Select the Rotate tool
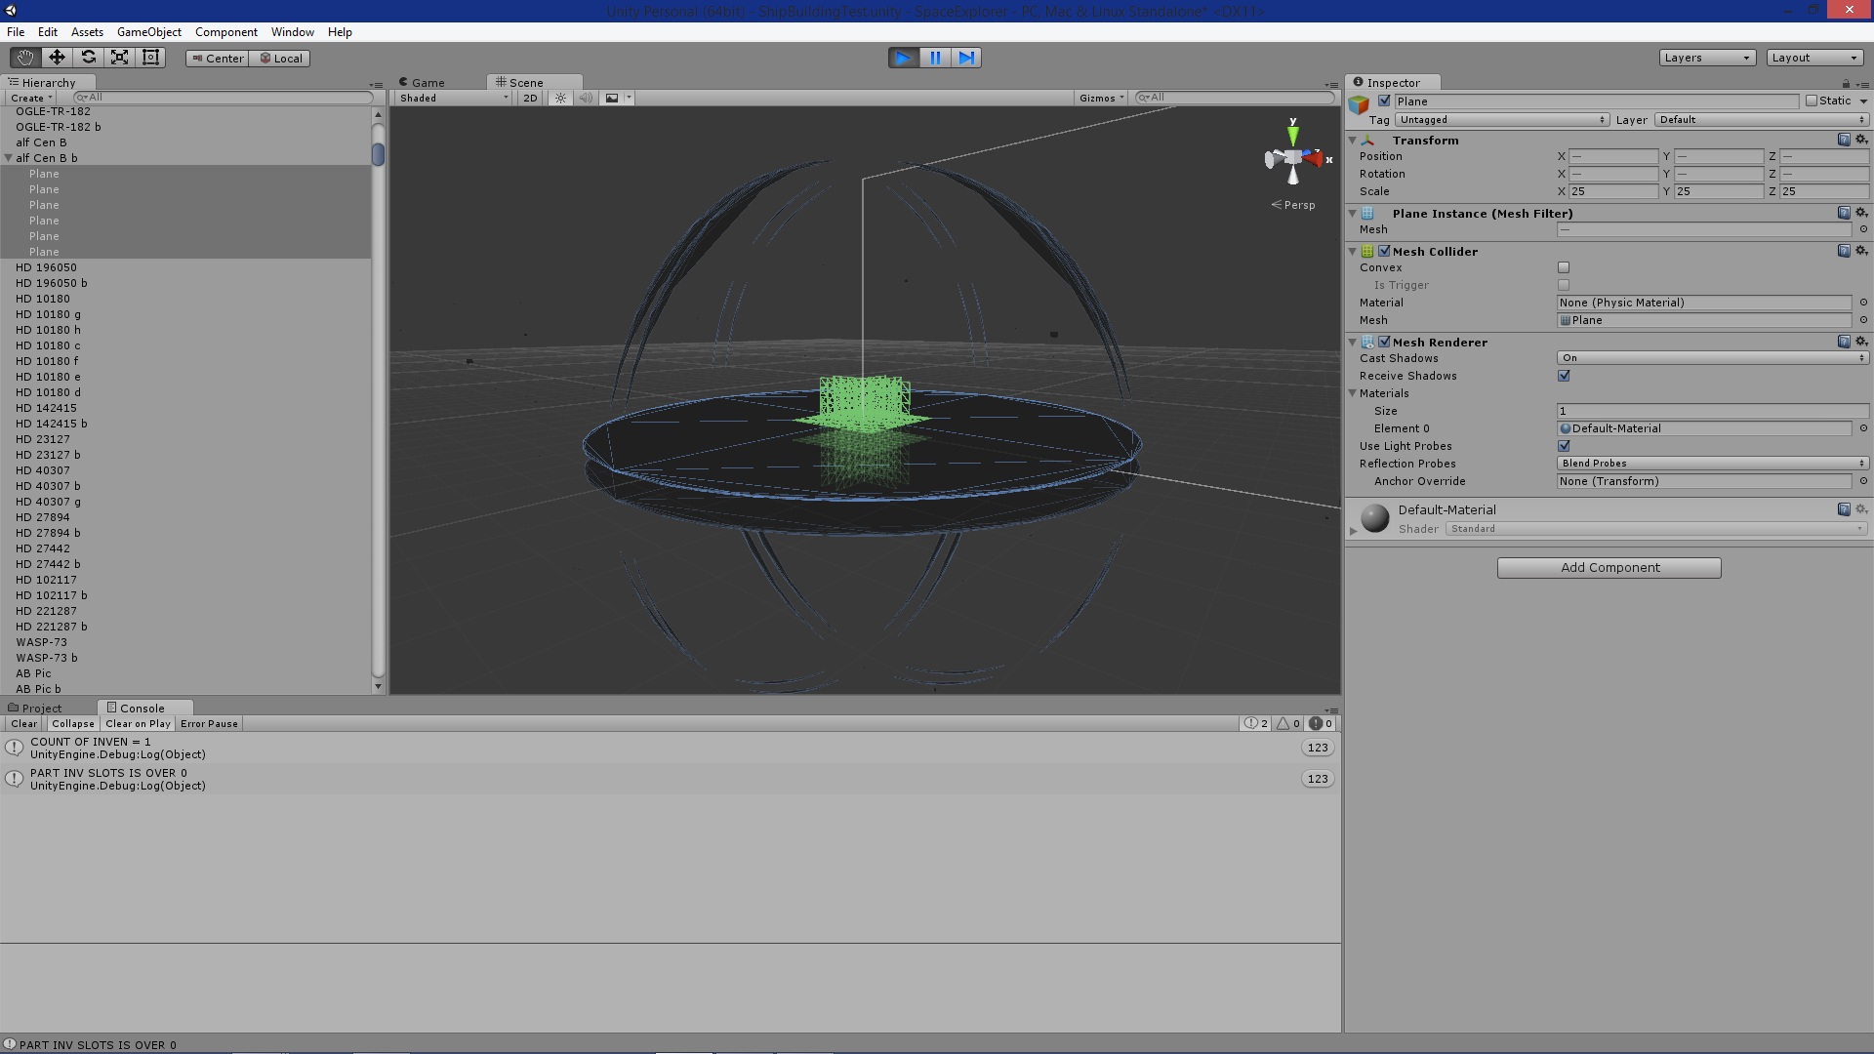Viewport: 1874px width, 1054px height. (88, 58)
